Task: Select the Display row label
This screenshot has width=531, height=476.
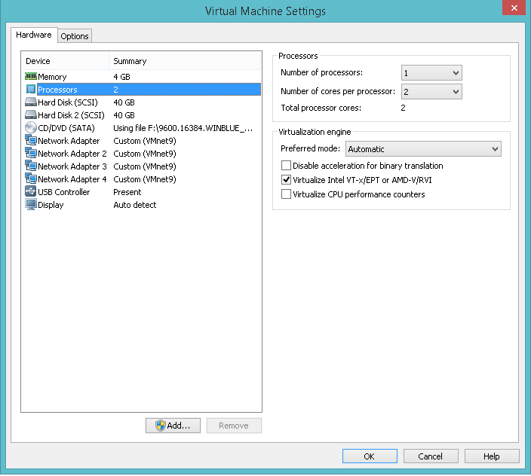Action: [x=51, y=205]
